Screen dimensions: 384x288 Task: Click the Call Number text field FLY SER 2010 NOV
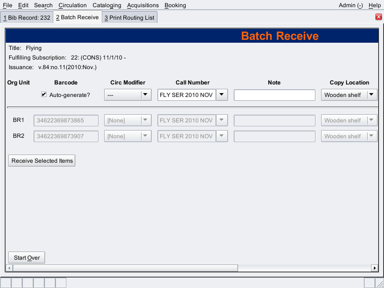(187, 95)
